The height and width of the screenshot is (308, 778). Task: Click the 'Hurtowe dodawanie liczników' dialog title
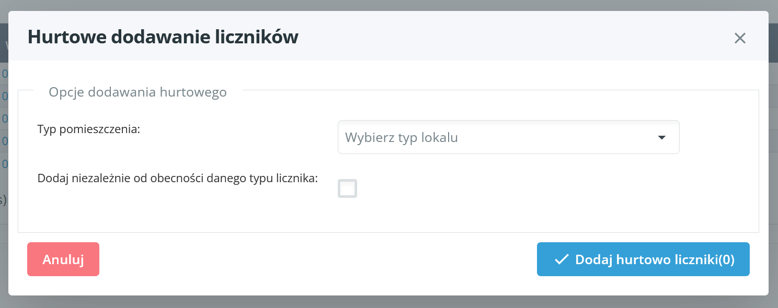point(163,38)
